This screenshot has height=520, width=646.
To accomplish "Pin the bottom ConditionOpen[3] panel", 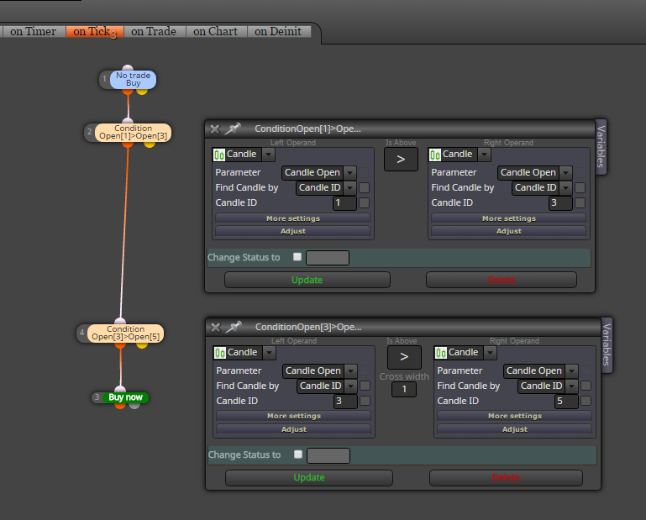I will [234, 327].
